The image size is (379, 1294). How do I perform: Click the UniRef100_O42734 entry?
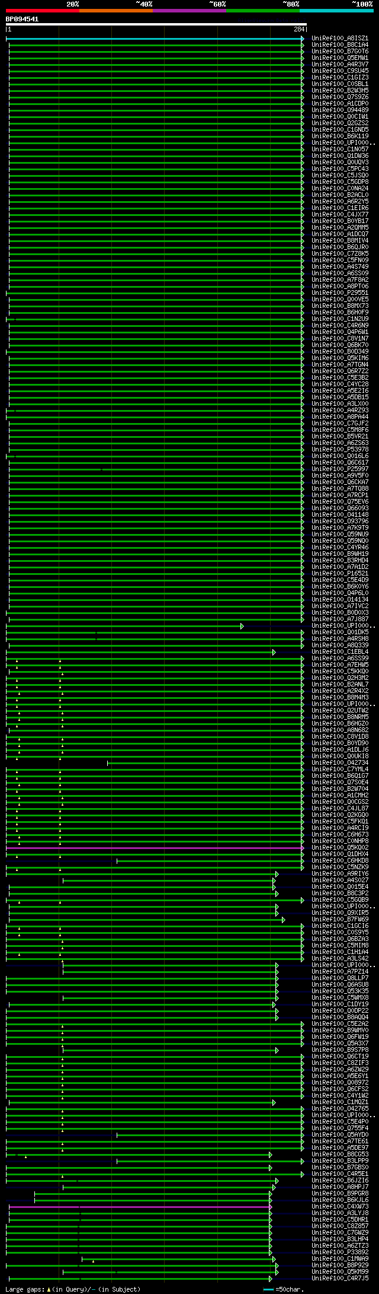[x=340, y=763]
